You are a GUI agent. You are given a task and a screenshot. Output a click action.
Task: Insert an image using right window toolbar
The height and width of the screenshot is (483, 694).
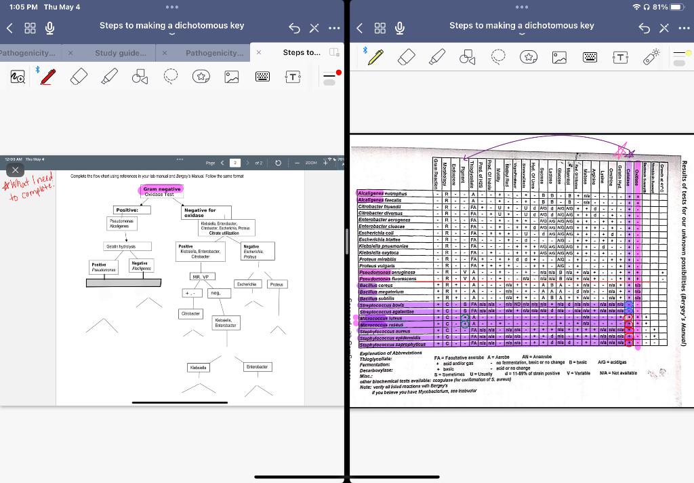[x=559, y=57]
